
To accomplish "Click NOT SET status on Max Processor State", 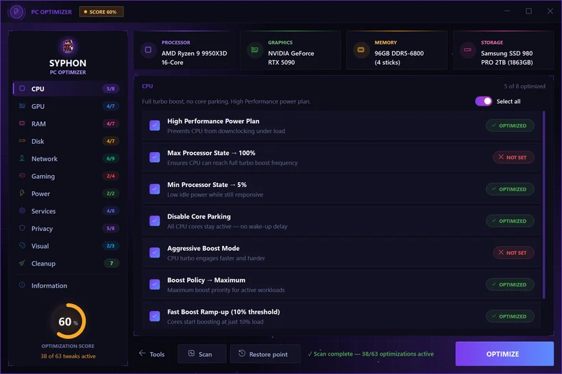I will pyautogui.click(x=513, y=158).
